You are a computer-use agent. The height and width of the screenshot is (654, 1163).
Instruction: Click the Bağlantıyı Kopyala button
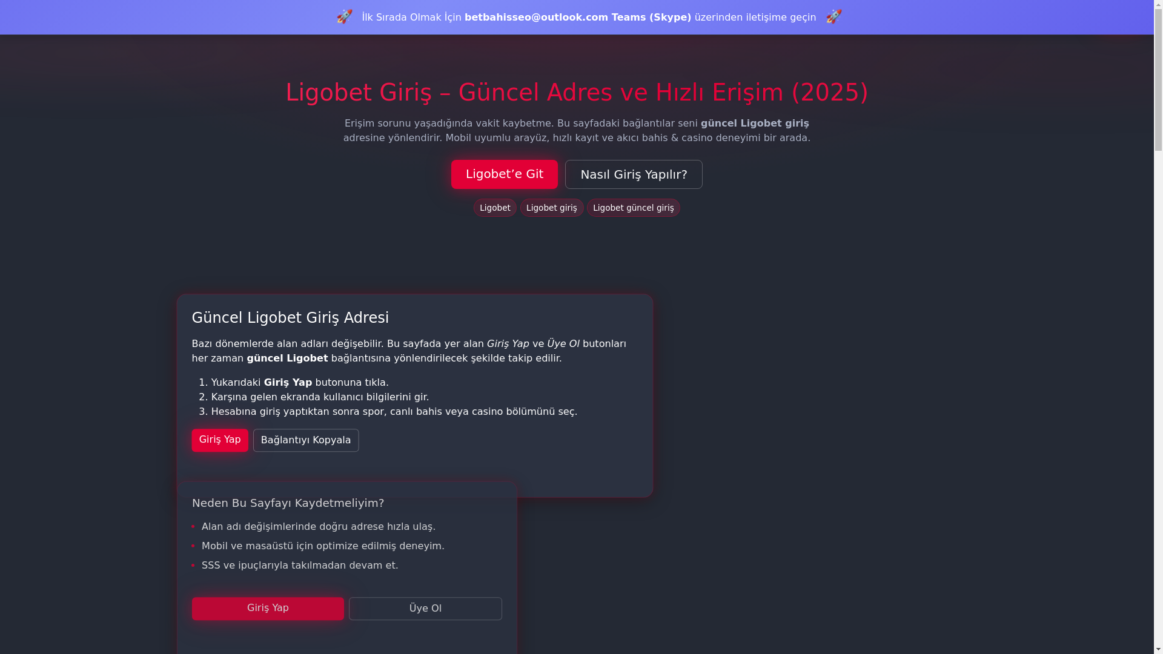(306, 440)
